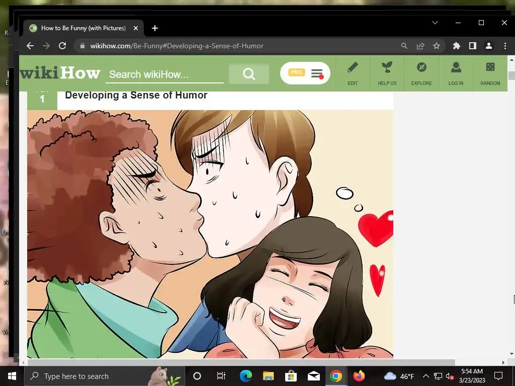The image size is (515, 386).
Task: Open Mail app from taskbar
Action: point(314,376)
